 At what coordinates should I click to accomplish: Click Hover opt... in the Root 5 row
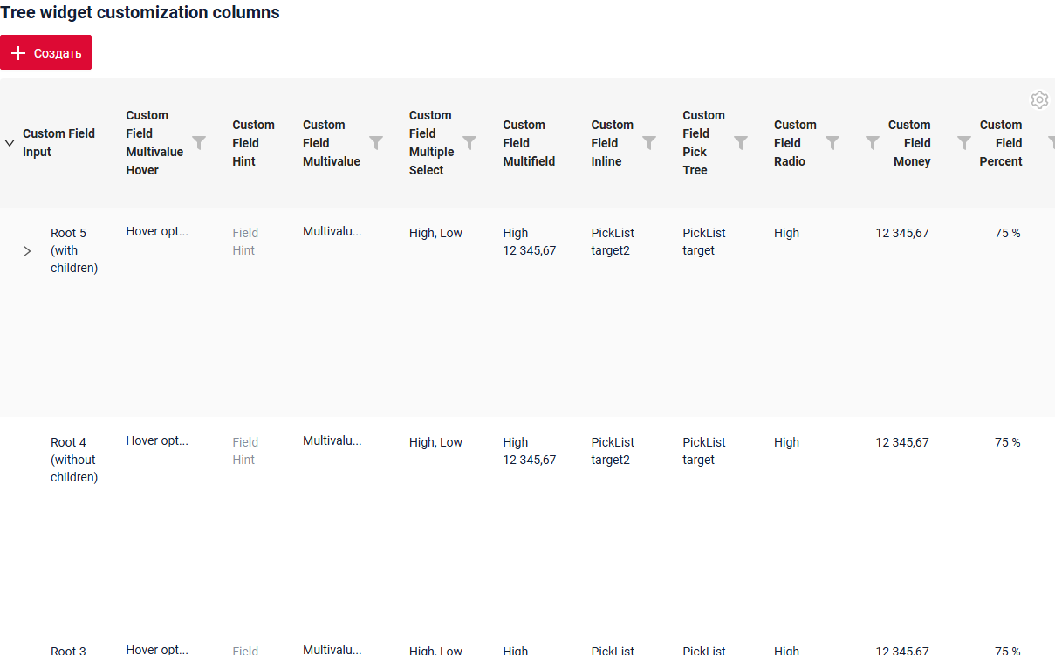point(157,231)
